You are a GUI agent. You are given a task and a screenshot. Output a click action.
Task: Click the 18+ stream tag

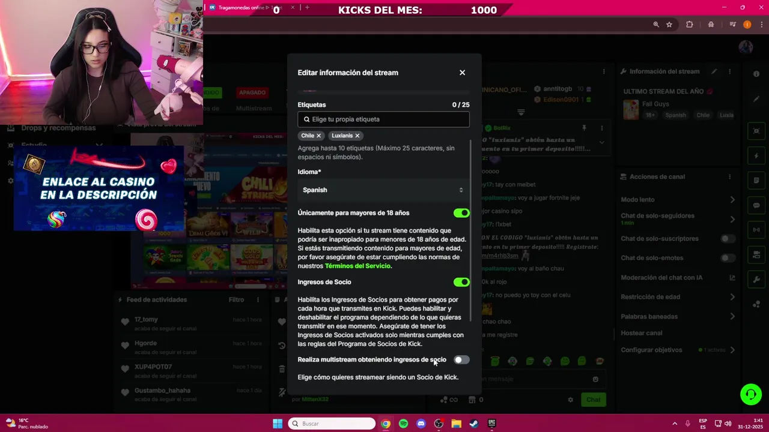[x=651, y=115]
